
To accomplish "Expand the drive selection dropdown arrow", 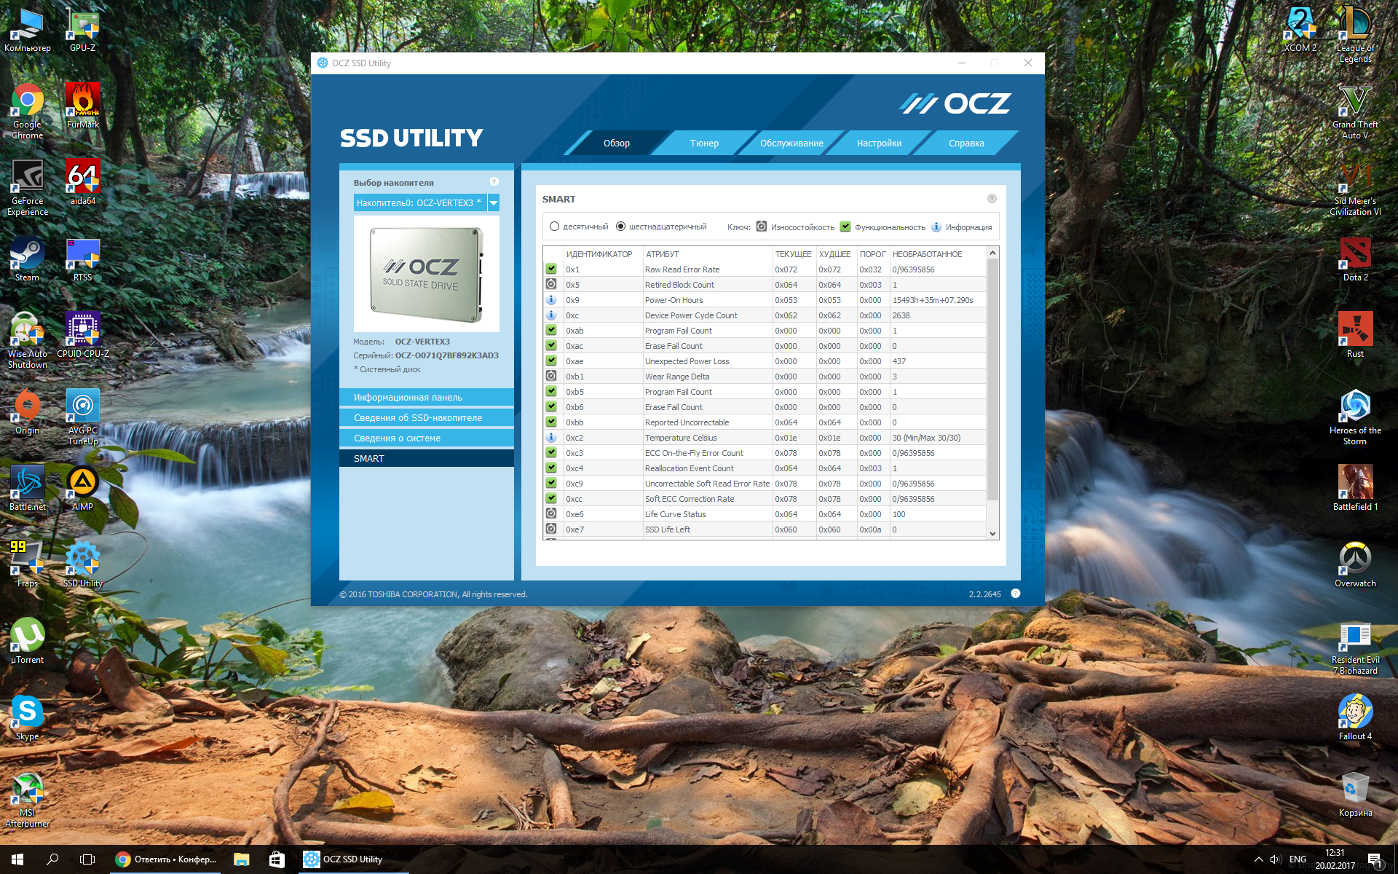I will (494, 203).
